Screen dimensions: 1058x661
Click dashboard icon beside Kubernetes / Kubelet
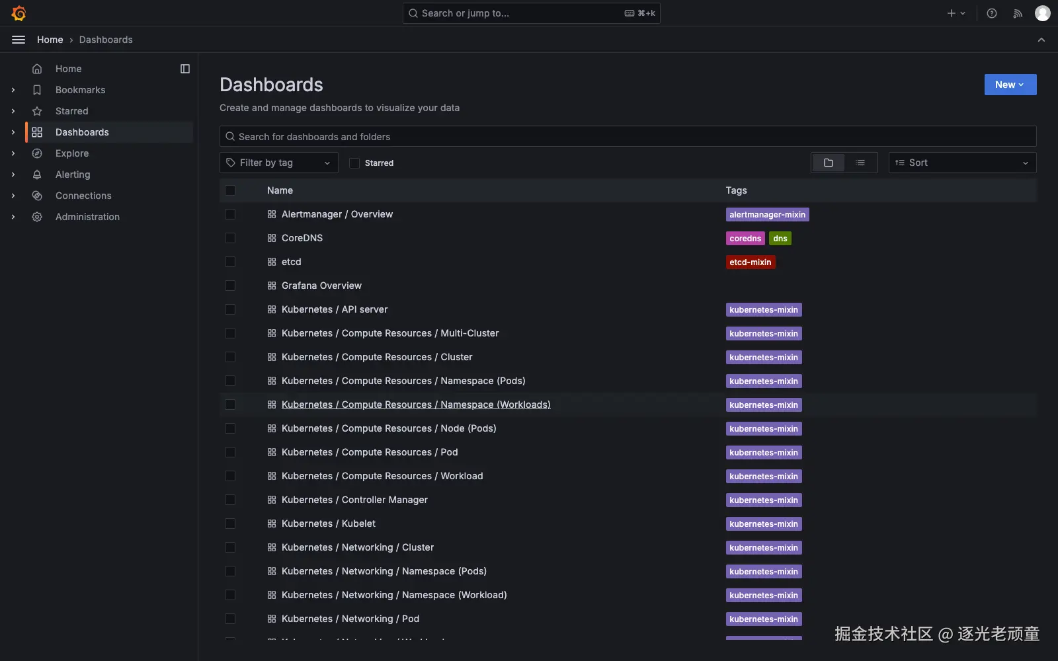pyautogui.click(x=272, y=524)
